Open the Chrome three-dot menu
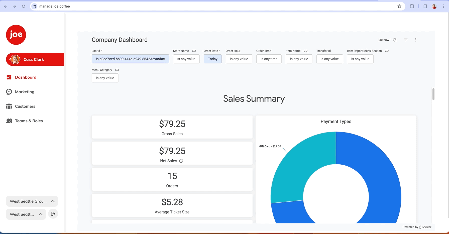This screenshot has width=449, height=234. pos(443,6)
